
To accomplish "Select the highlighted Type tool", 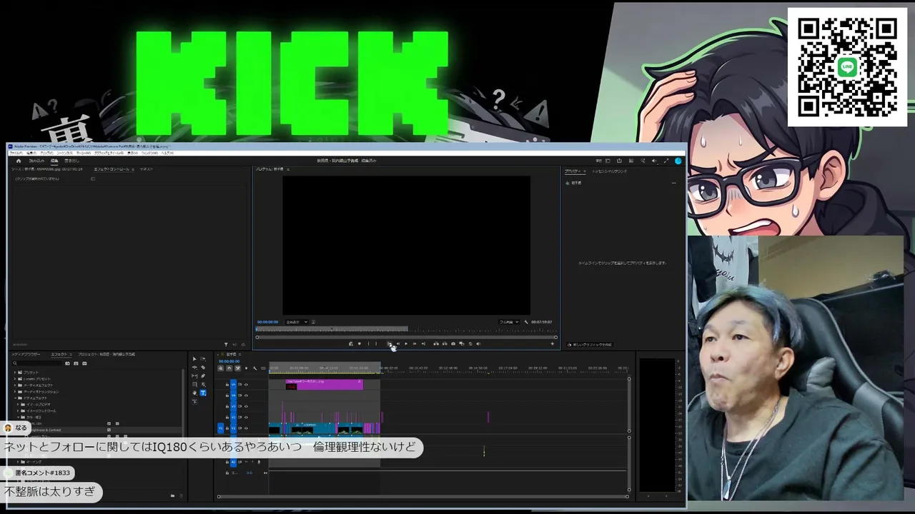I will 203,393.
